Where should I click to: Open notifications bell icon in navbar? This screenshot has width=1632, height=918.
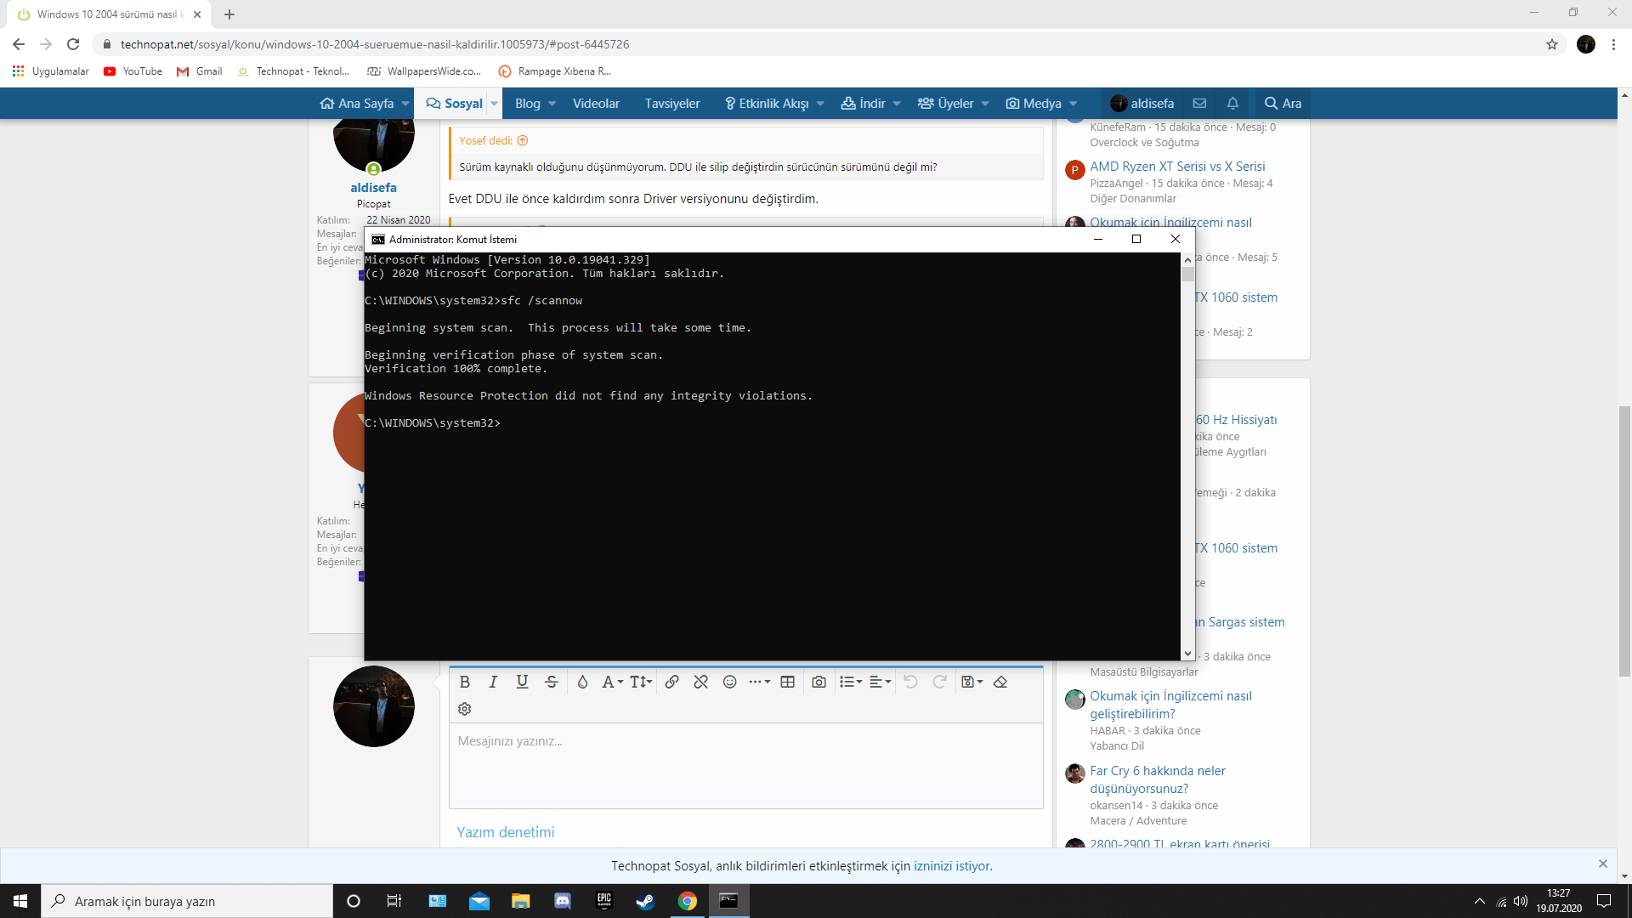(1232, 104)
